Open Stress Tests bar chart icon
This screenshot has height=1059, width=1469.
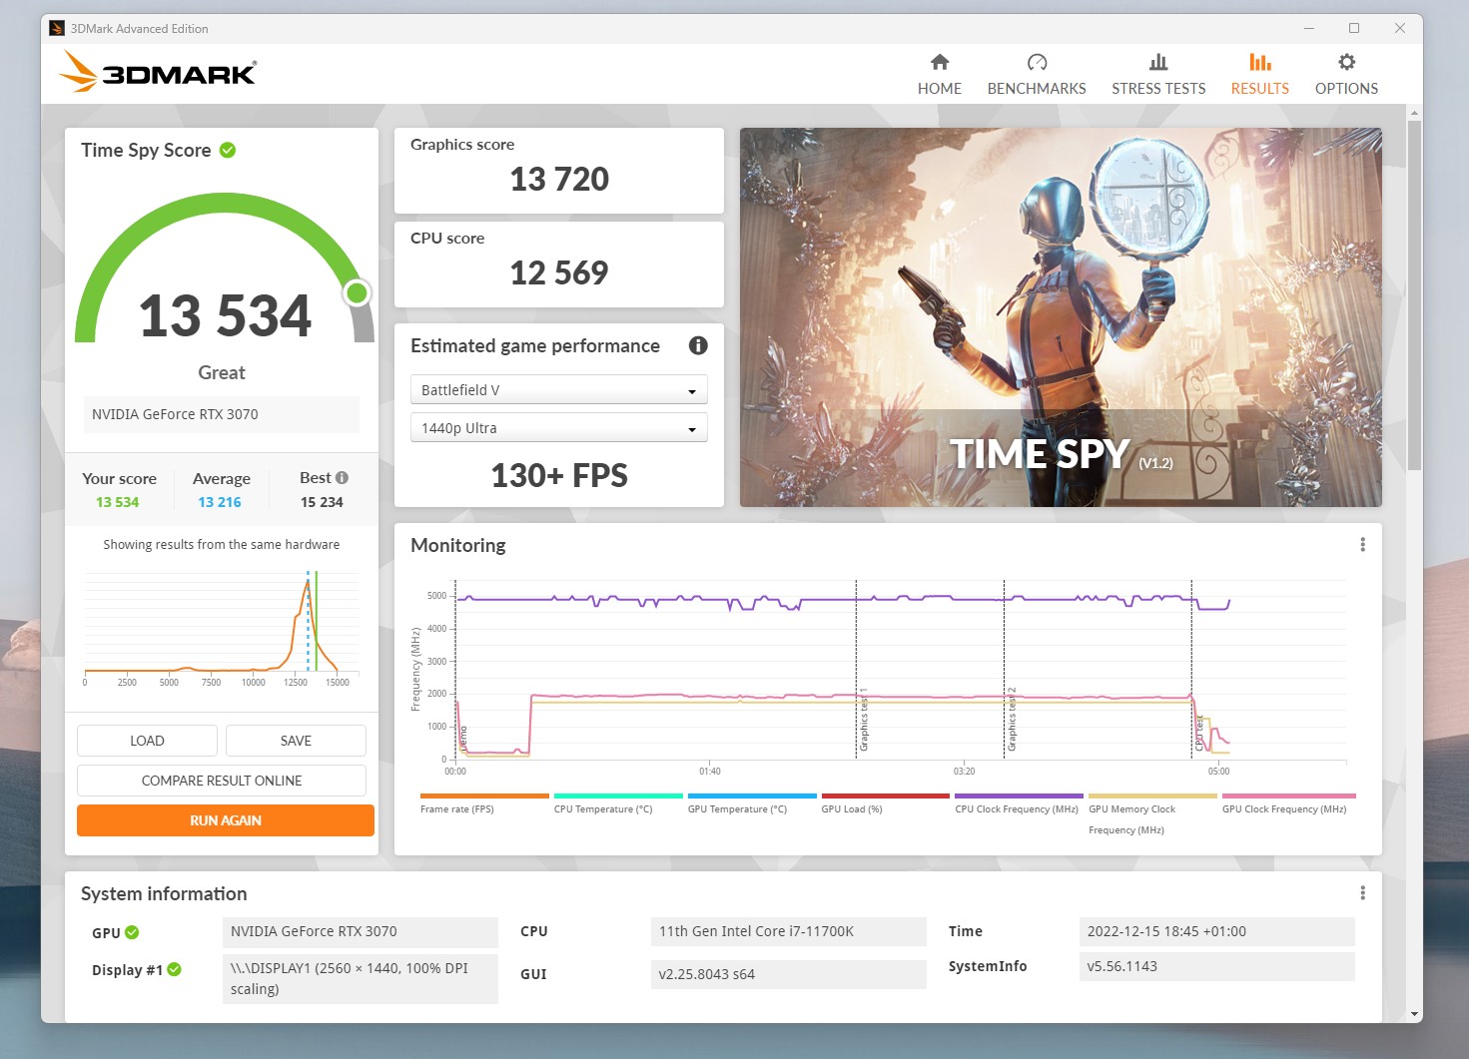[x=1157, y=63]
